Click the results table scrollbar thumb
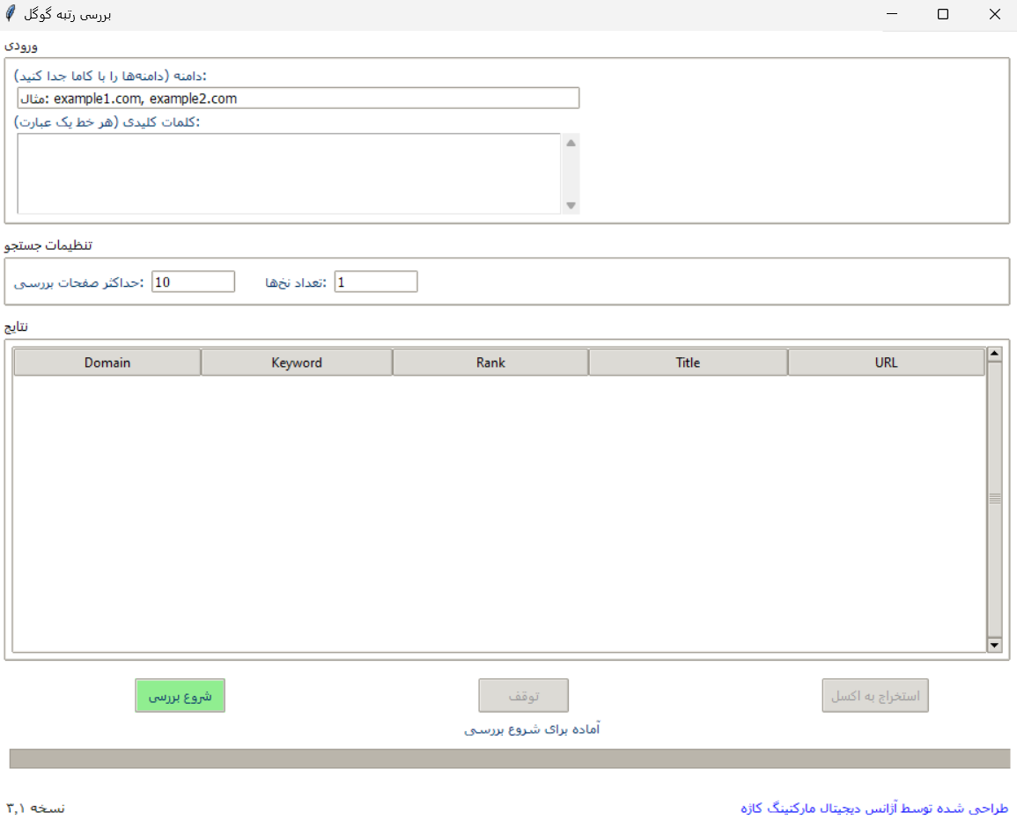This screenshot has height=820, width=1017. (x=994, y=499)
